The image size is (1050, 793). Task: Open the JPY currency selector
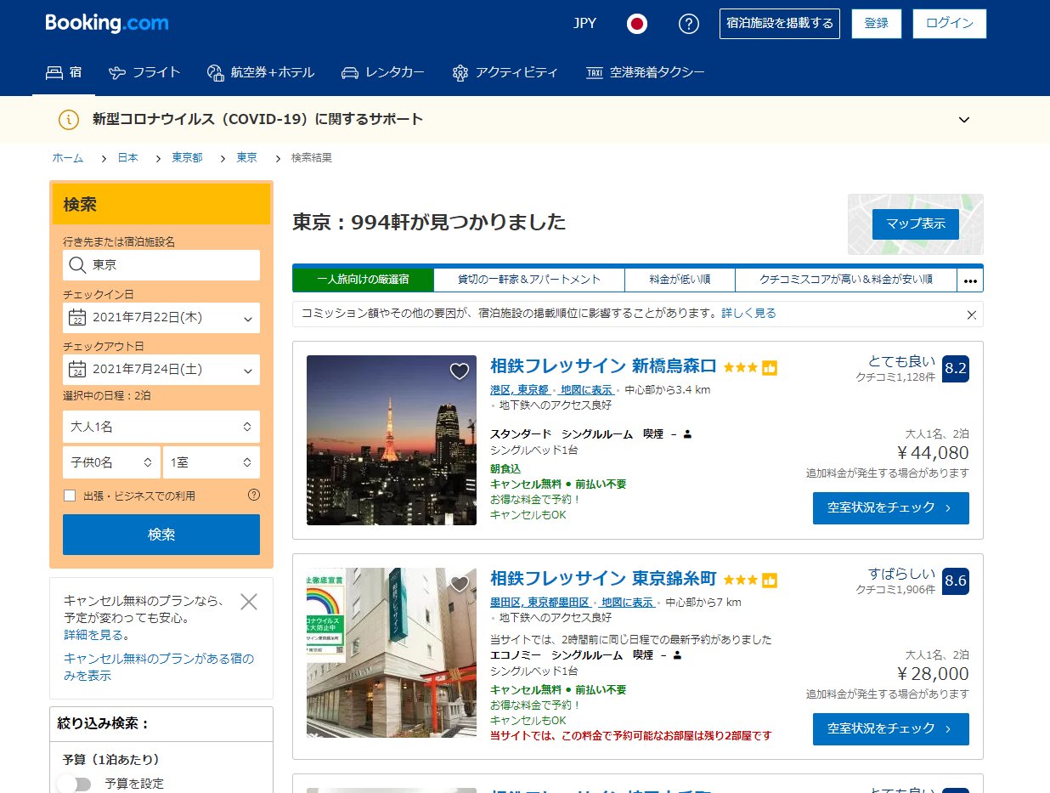point(584,24)
